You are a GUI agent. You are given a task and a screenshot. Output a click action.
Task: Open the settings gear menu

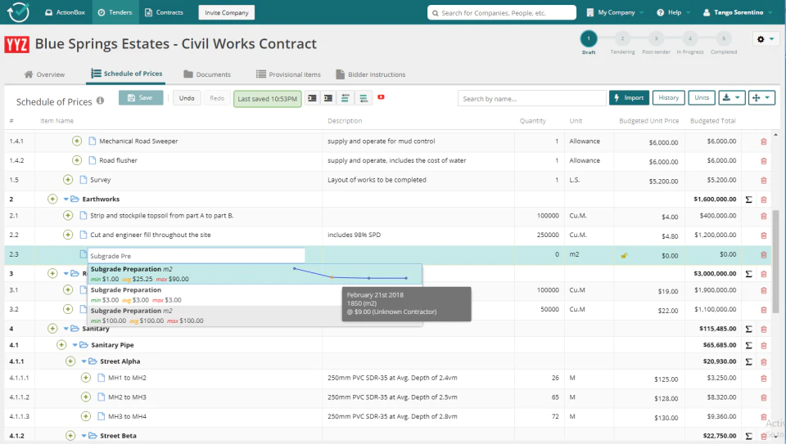[x=766, y=39]
